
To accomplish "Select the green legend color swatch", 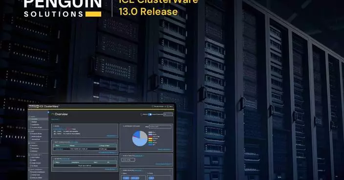I will pos(150,142).
